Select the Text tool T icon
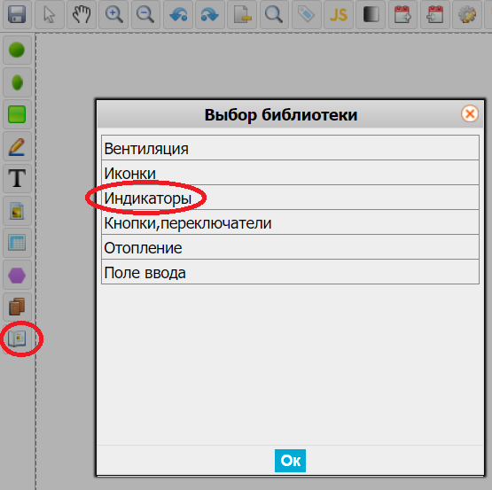Viewport: 492px width, 490px height. tap(17, 178)
